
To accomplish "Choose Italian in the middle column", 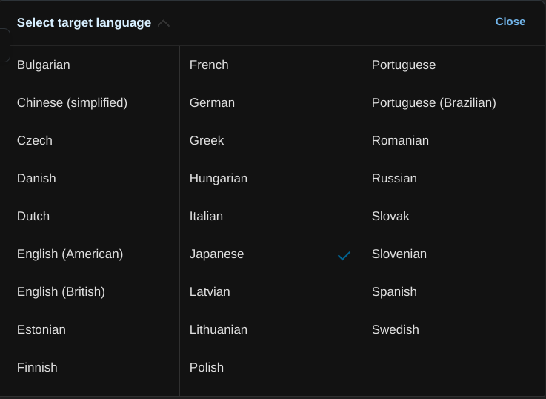I will (x=206, y=217).
